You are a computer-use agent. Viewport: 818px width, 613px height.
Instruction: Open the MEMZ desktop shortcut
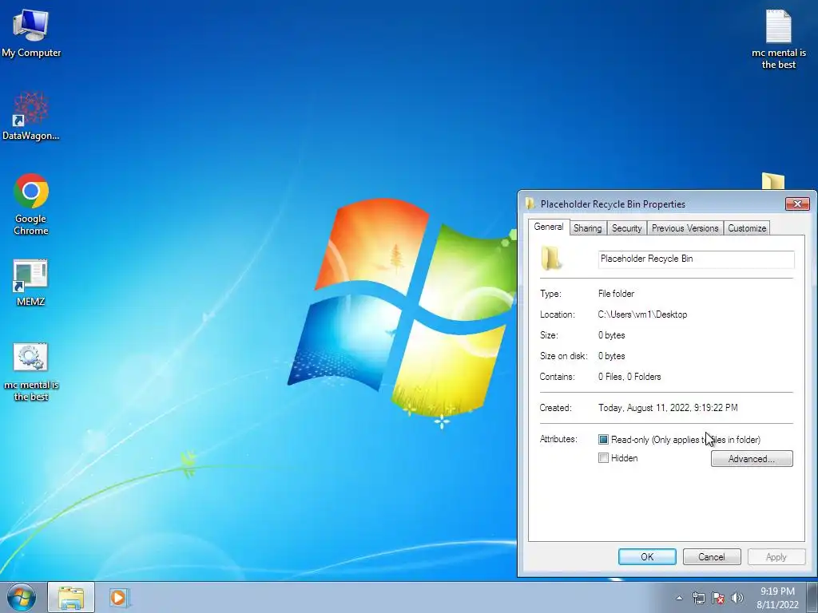(30, 283)
